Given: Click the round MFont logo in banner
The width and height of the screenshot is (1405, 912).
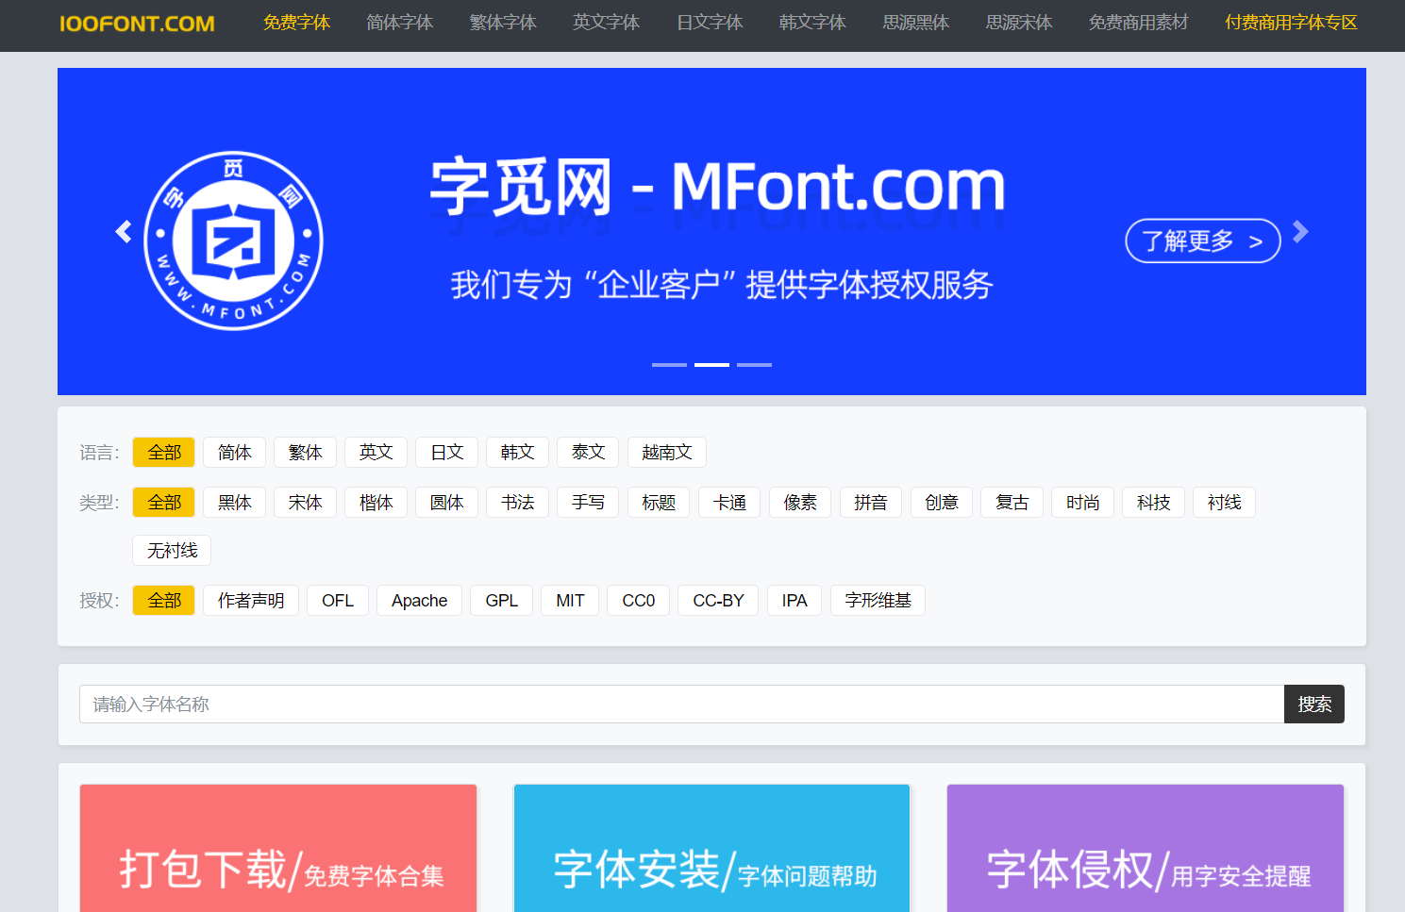Looking at the screenshot, I should tap(233, 240).
